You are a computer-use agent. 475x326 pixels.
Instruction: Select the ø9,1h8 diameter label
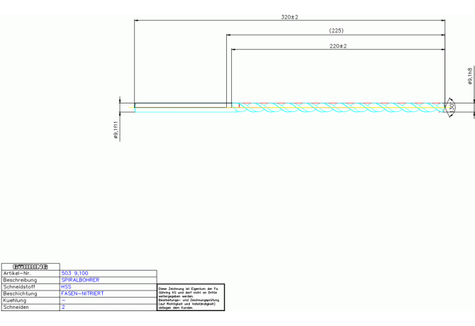pyautogui.click(x=470, y=77)
